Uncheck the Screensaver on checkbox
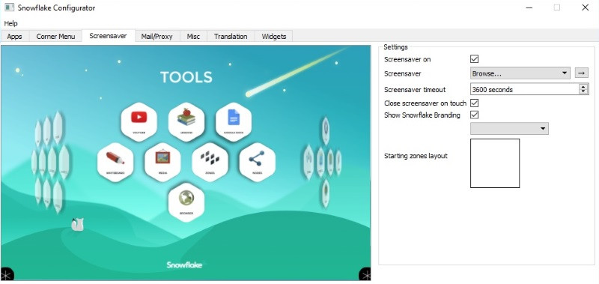599x284 pixels. click(x=475, y=59)
